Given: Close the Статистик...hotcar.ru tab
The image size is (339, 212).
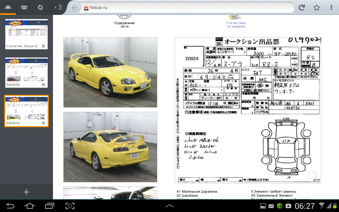Looking at the screenshot, I should pos(43,46).
